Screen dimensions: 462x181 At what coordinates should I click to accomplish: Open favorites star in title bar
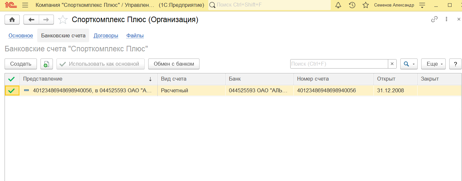pyautogui.click(x=366, y=5)
